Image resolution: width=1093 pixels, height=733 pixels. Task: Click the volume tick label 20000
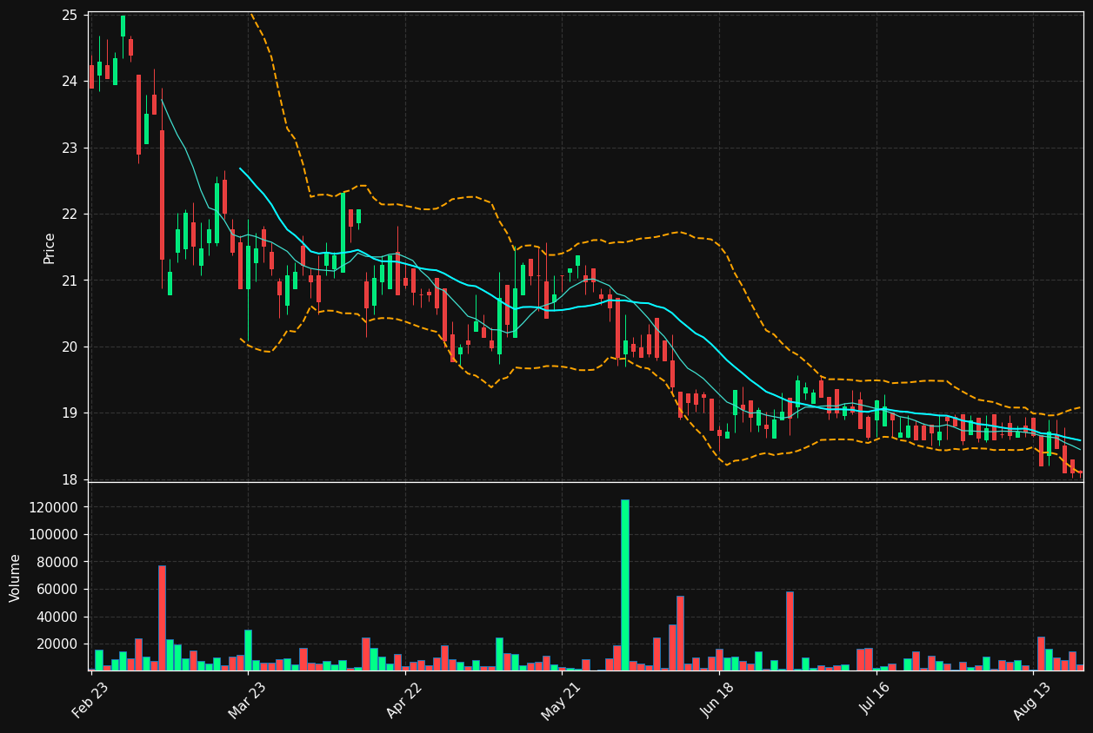coord(57,644)
